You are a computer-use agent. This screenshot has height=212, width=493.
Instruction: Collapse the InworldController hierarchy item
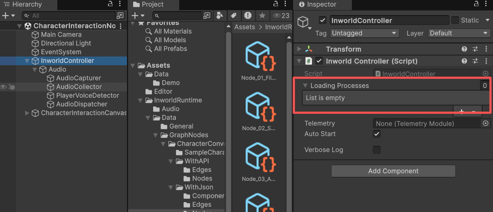tap(27, 61)
